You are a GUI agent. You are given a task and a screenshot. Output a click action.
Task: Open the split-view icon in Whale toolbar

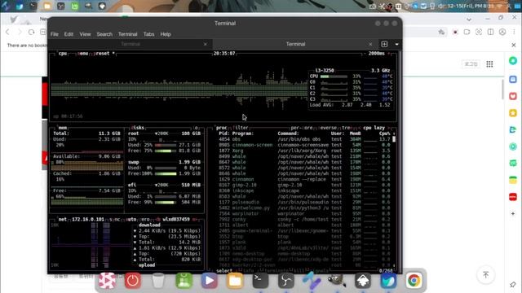click(x=490, y=32)
